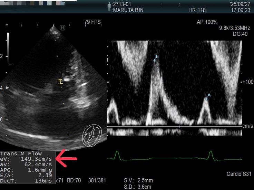Select the aV 62.4cm/s measurement
This screenshot has width=254, height=190.
(27, 164)
